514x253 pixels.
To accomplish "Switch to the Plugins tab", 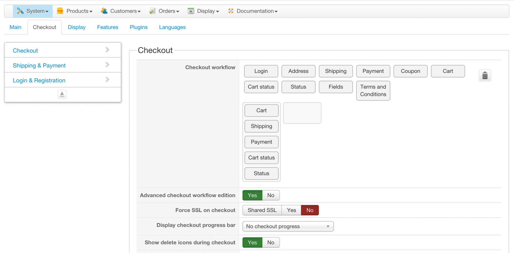I will point(139,27).
